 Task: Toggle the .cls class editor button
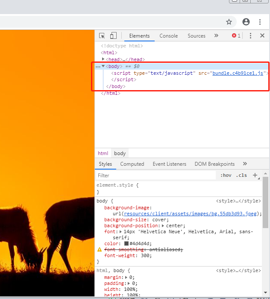(x=241, y=175)
